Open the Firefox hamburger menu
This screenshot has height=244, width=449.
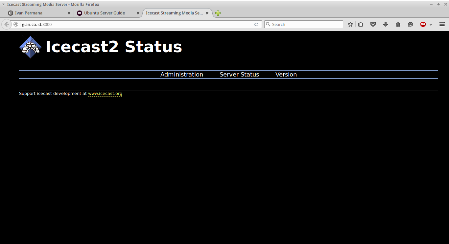pos(442,24)
